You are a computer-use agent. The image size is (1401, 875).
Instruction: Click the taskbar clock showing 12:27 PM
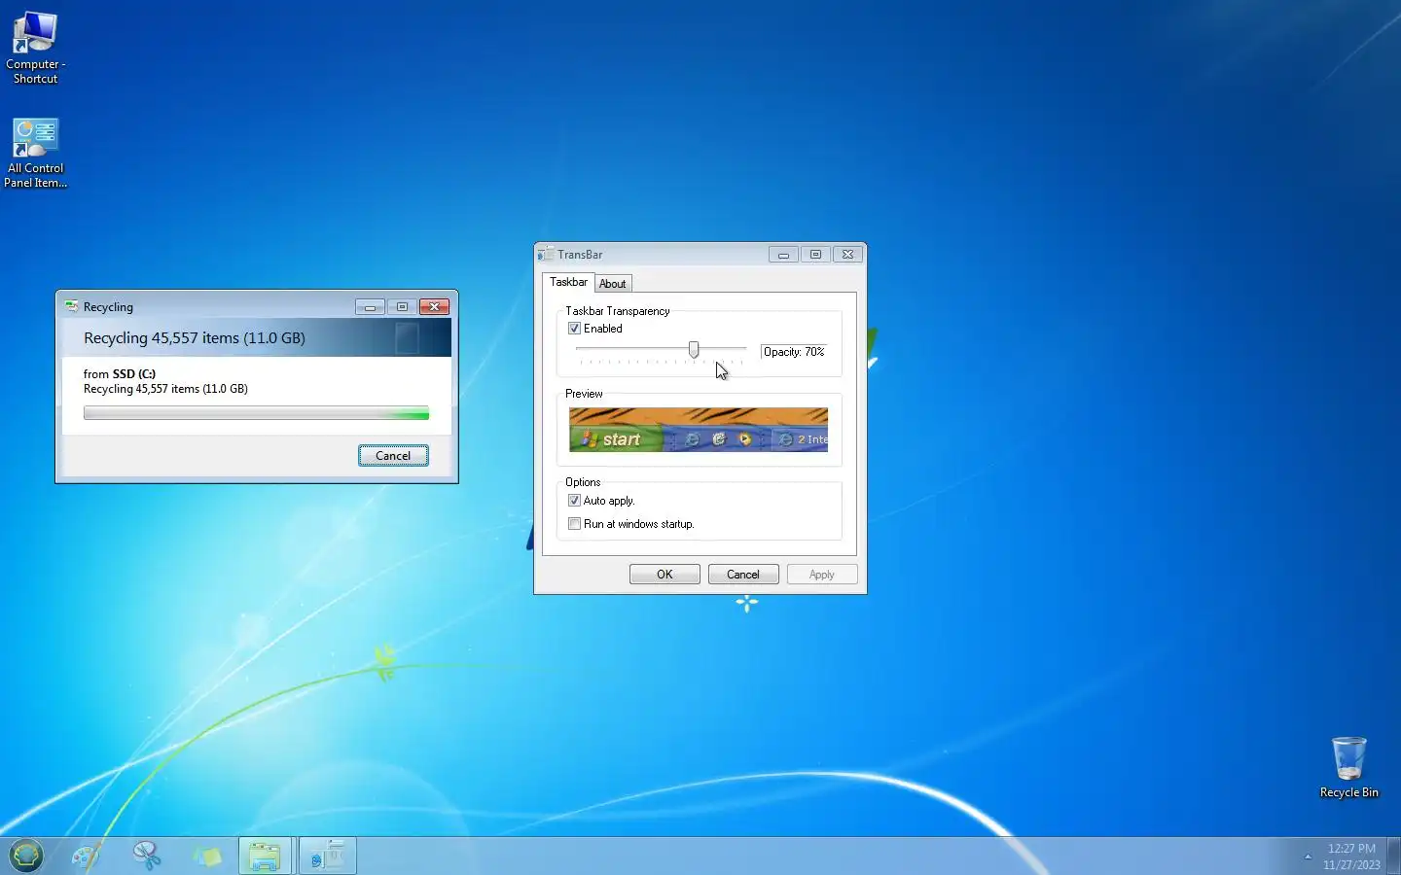(1351, 857)
